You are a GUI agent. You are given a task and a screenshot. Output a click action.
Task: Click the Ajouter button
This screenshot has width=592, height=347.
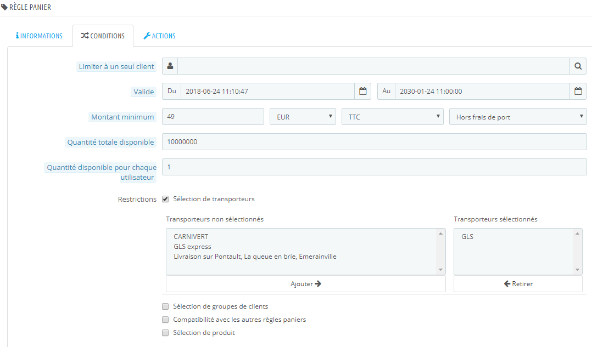[306, 284]
